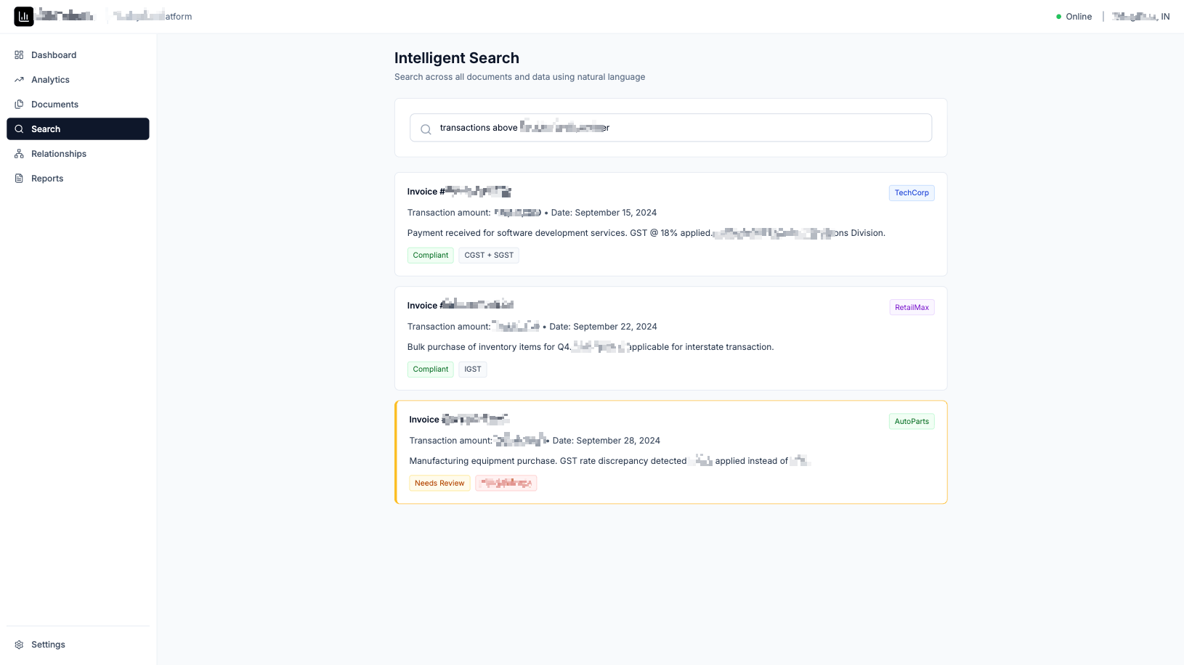1184x665 pixels.
Task: Click Compliant badge on TechCorp invoice
Action: pyautogui.click(x=431, y=256)
